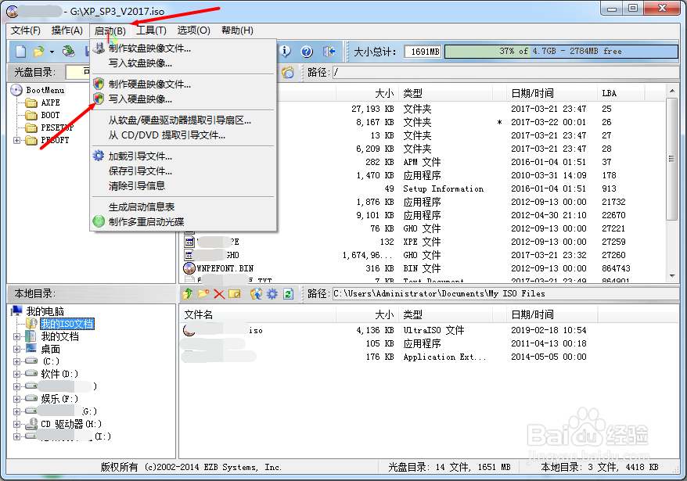Click the iso file icon in local list

[189, 330]
